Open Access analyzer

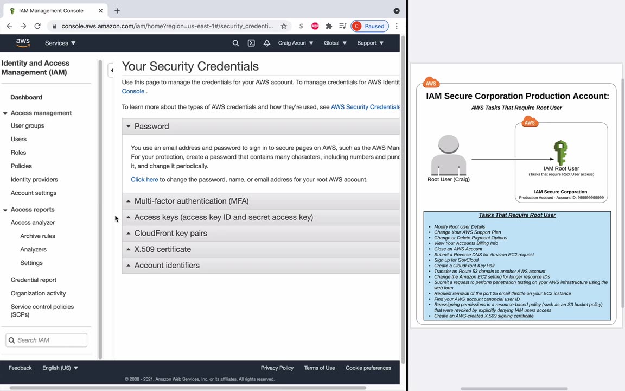pyautogui.click(x=33, y=223)
